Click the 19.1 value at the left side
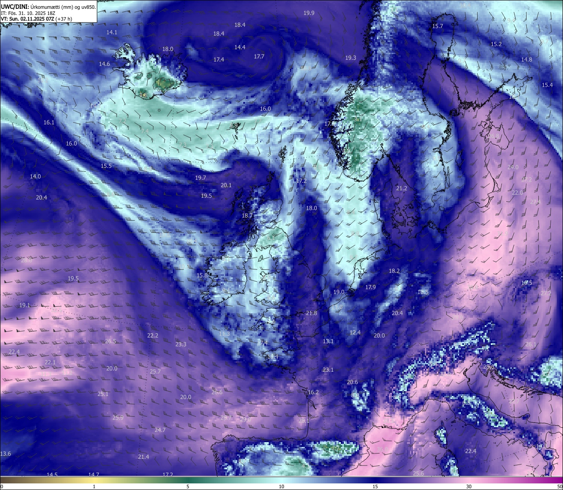The height and width of the screenshot is (490, 563). [25, 305]
